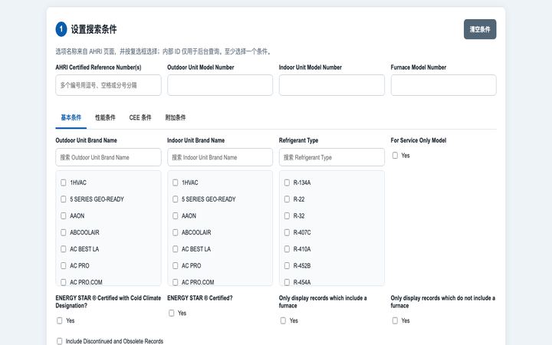Tick the R-454A refrigerant checkbox
The width and height of the screenshot is (552, 345).
[287, 282]
